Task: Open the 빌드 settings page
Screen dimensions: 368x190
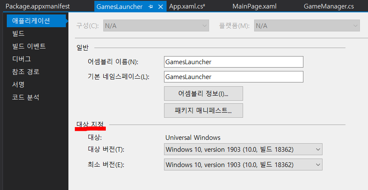Action: (x=18, y=34)
